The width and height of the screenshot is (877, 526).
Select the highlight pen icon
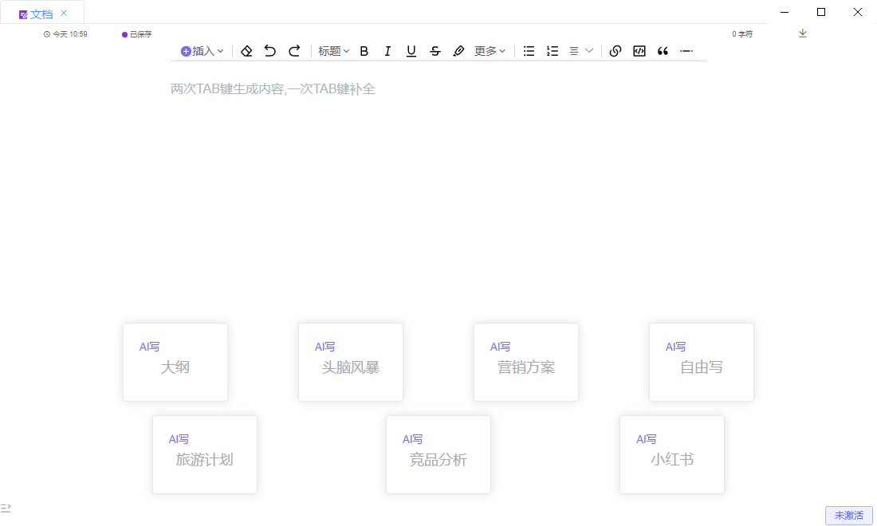click(x=458, y=50)
